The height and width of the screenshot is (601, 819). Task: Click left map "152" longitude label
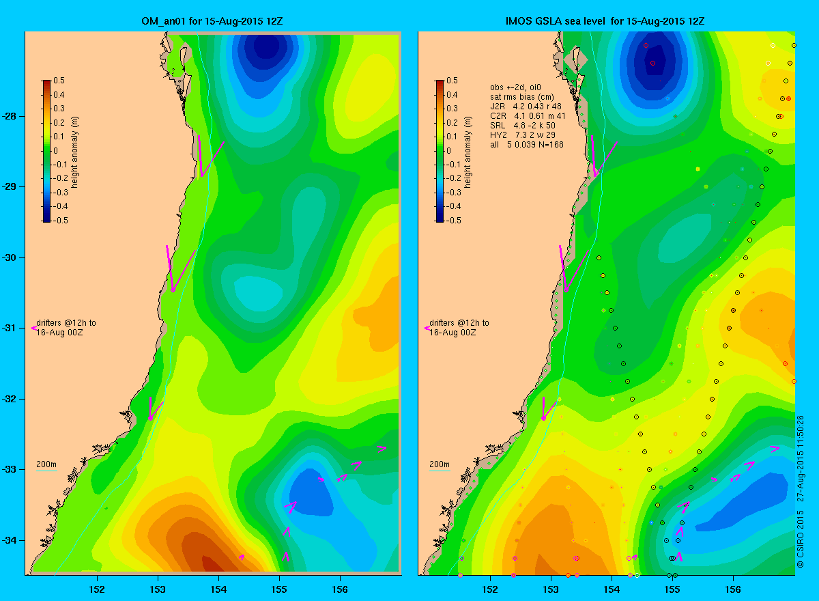click(x=96, y=588)
